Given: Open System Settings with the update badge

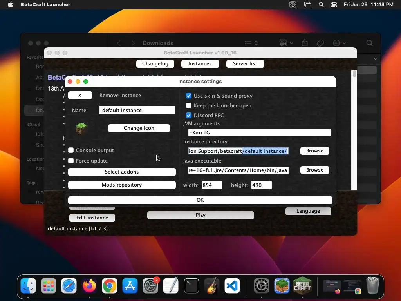Looking at the screenshot, I should (x=150, y=286).
